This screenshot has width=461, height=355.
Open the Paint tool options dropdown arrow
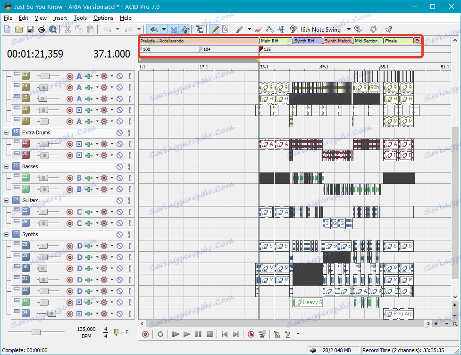pyautogui.click(x=249, y=29)
